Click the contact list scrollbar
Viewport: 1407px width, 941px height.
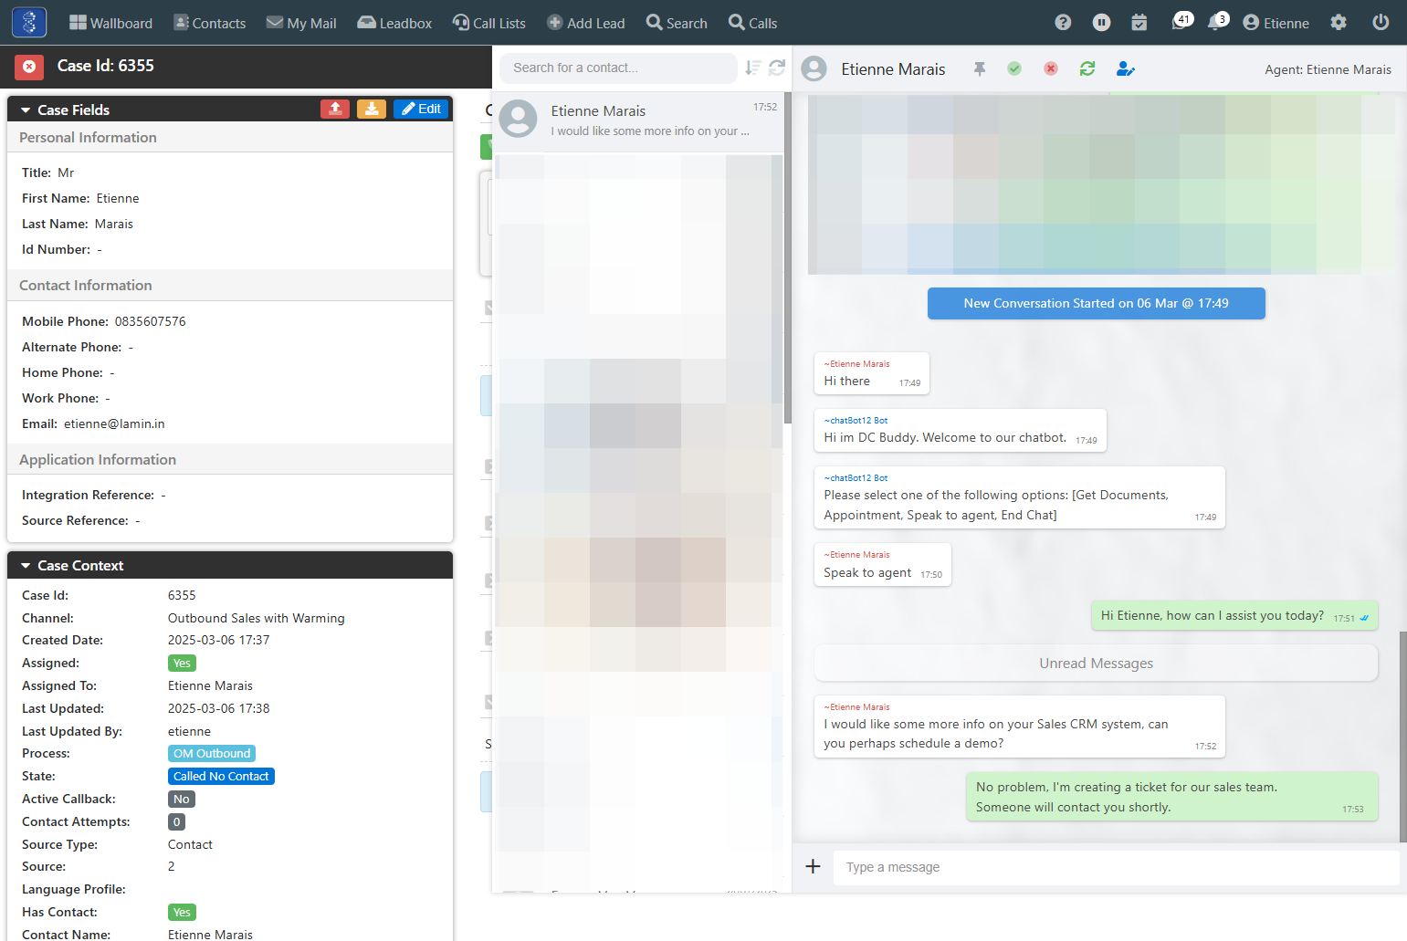coord(787,258)
